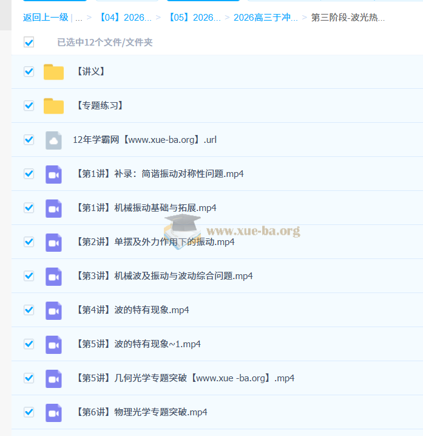The width and height of the screenshot is (423, 436).
Task: Uncheck the 【讲义】 folder checkbox
Action: pos(29,72)
